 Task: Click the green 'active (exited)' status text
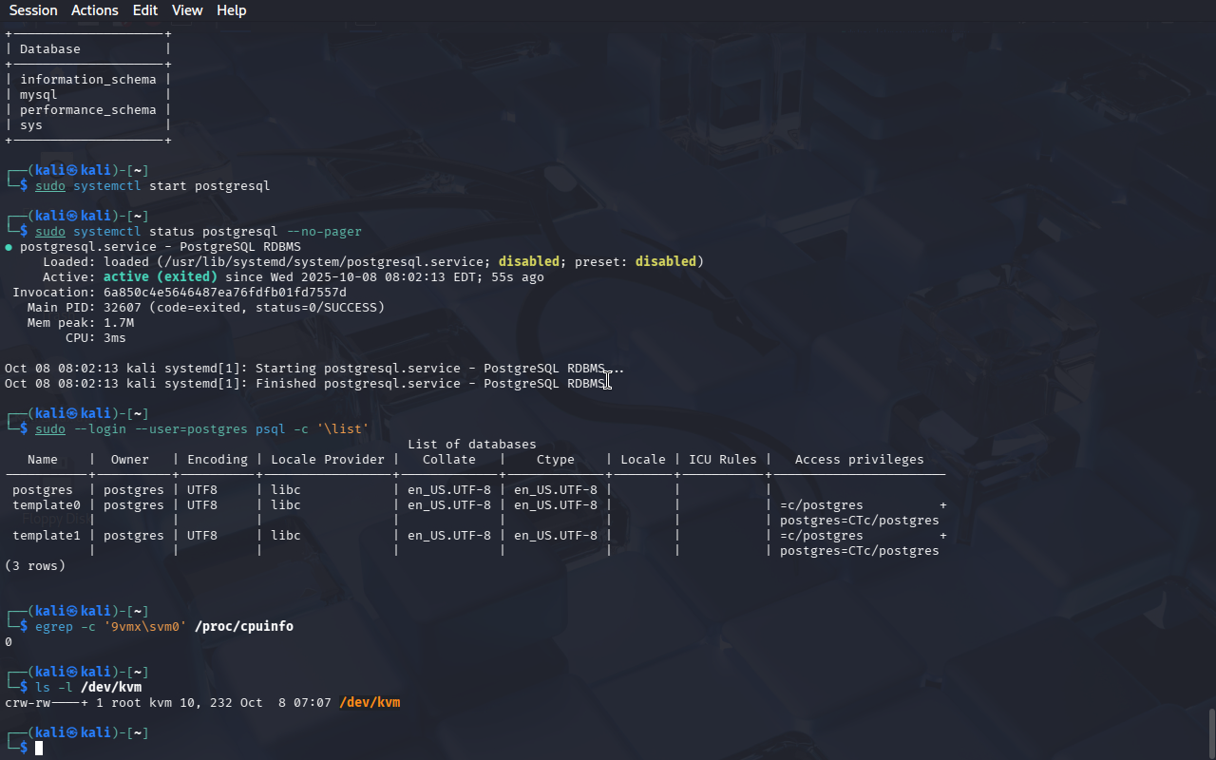(x=161, y=277)
